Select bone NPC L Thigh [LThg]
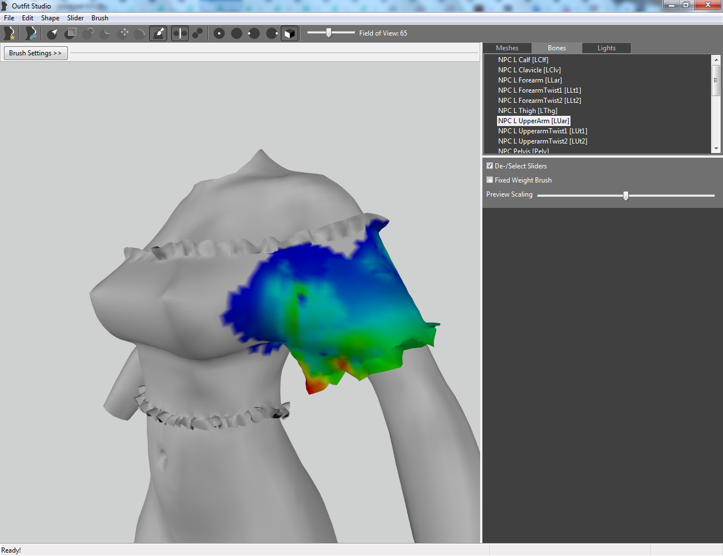The image size is (723, 556). [x=528, y=111]
